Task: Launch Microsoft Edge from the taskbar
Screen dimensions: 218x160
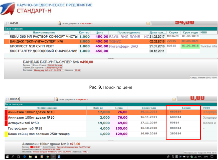Action: tap(25, 157)
